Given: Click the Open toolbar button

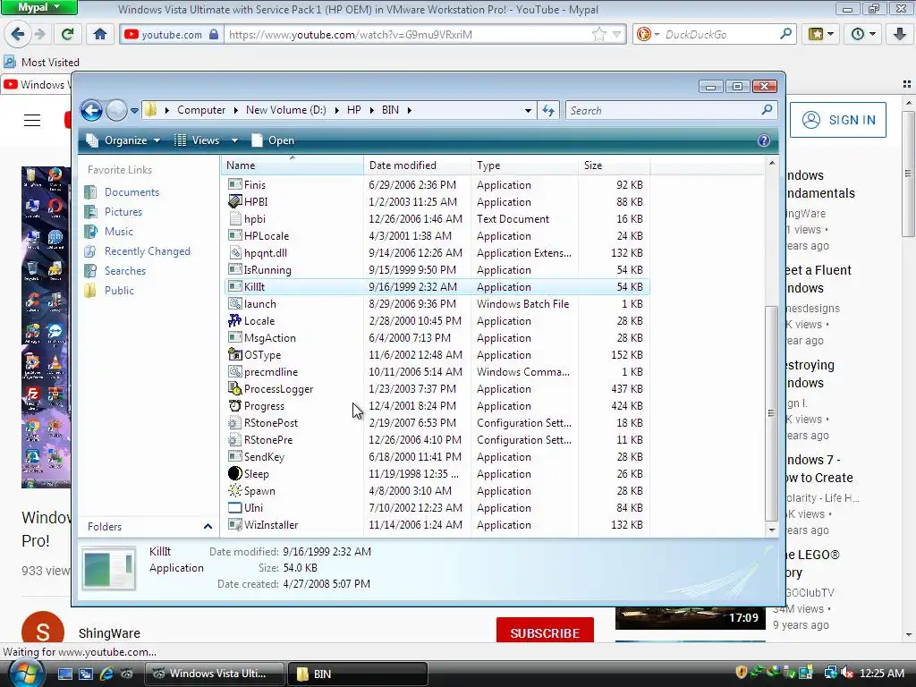Looking at the screenshot, I should 273,140.
